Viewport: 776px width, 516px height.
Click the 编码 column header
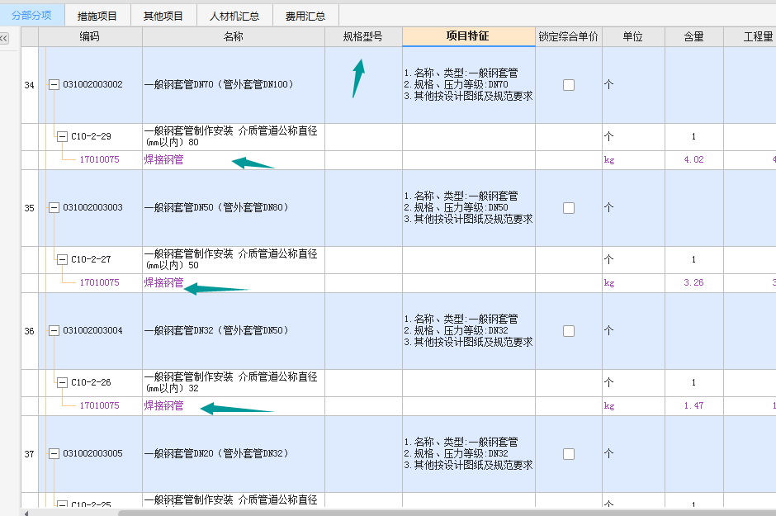click(90, 36)
